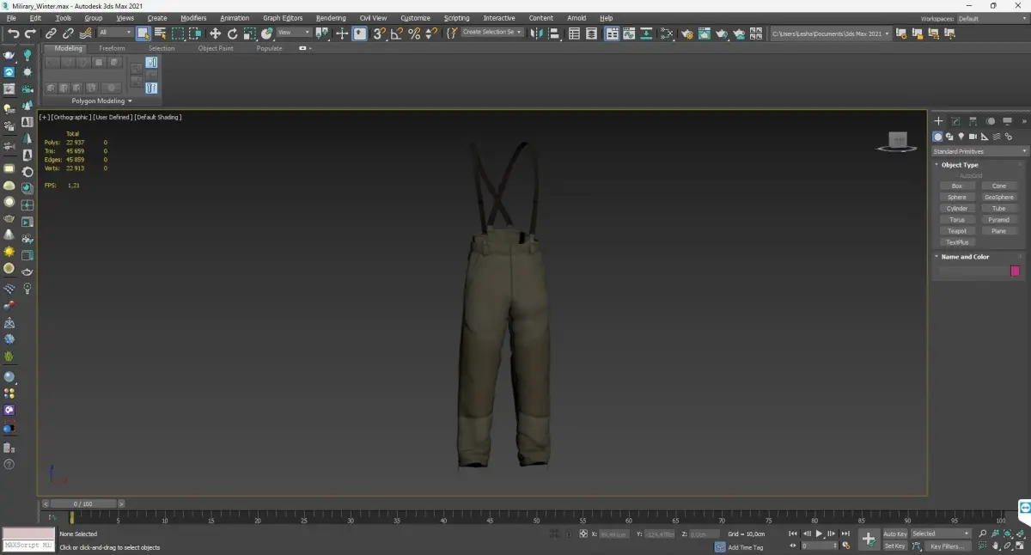Toggle Angle Snap
The height and width of the screenshot is (555, 1031).
(x=397, y=34)
